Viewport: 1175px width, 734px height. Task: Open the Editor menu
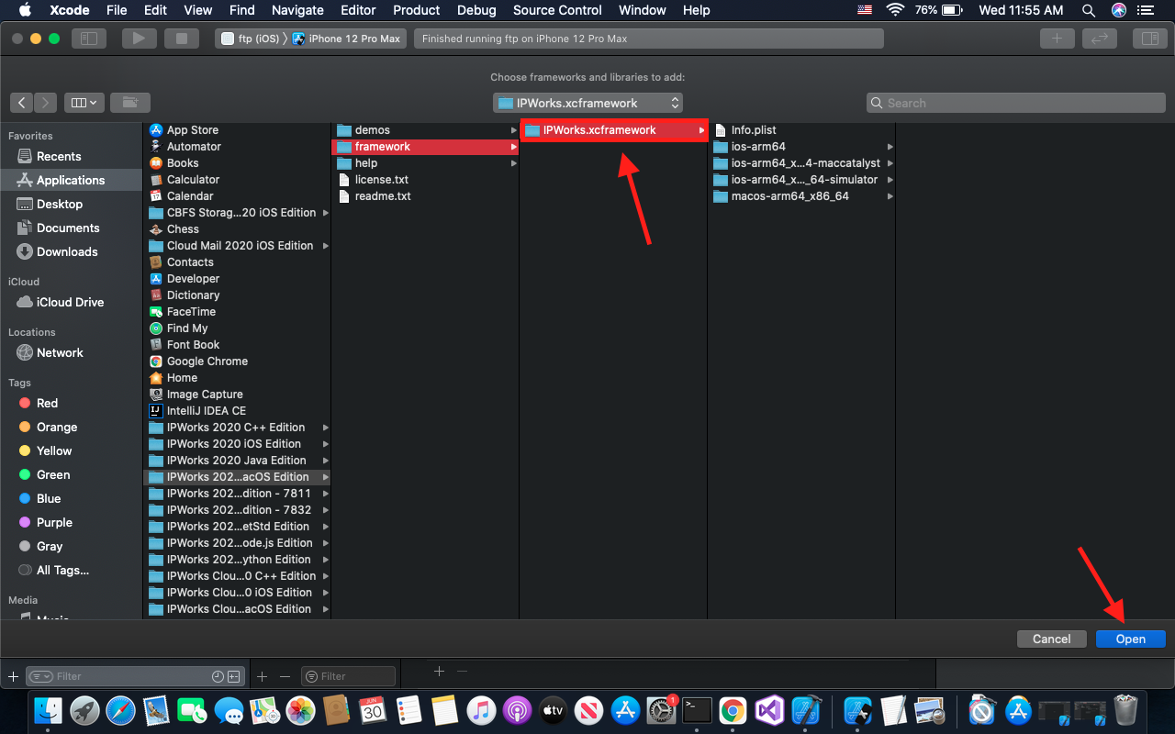point(358,10)
